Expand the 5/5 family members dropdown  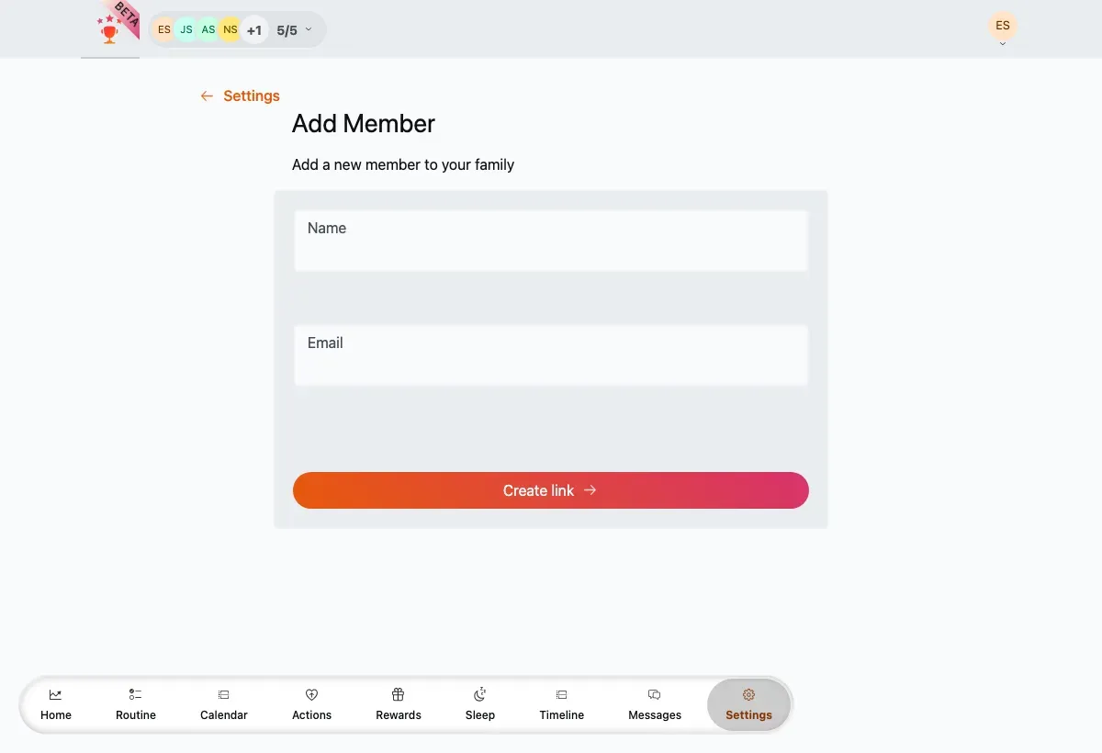pyautogui.click(x=295, y=30)
